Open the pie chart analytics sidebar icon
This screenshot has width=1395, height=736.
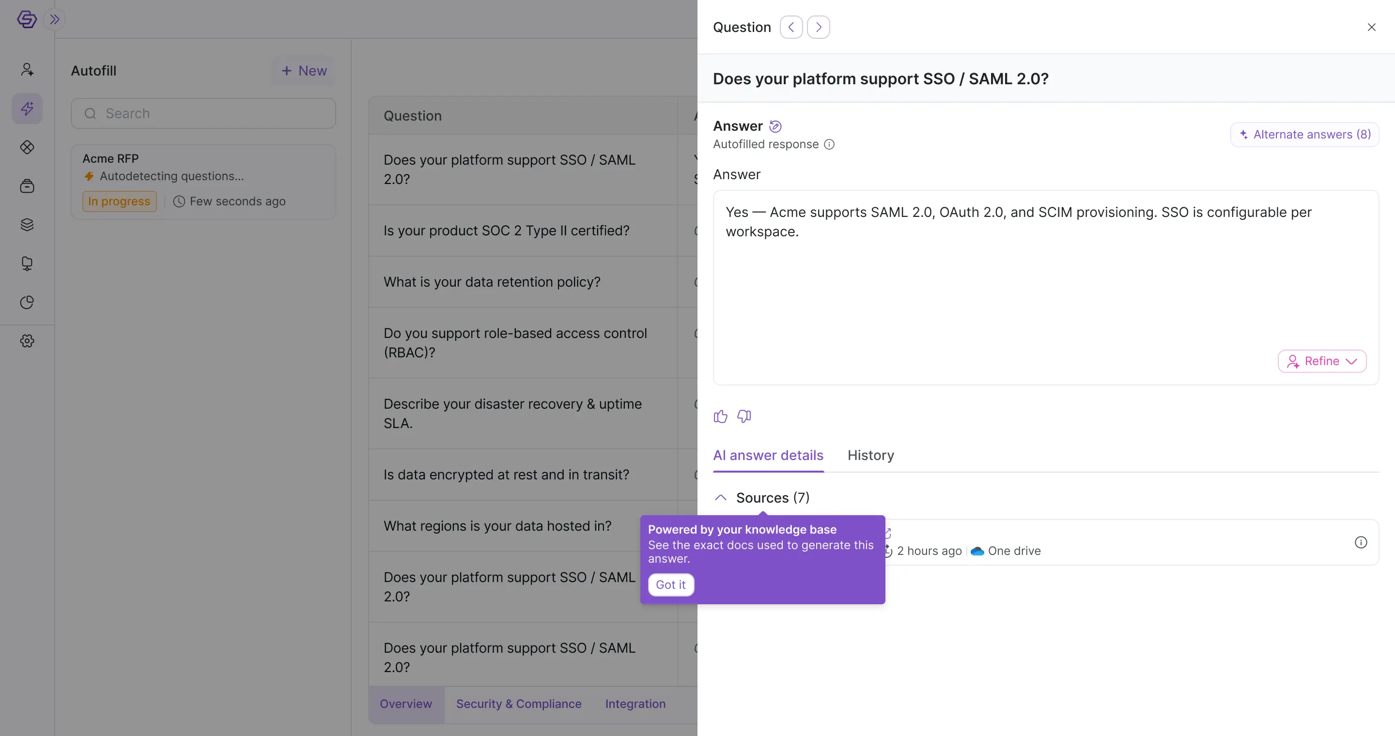coord(27,302)
